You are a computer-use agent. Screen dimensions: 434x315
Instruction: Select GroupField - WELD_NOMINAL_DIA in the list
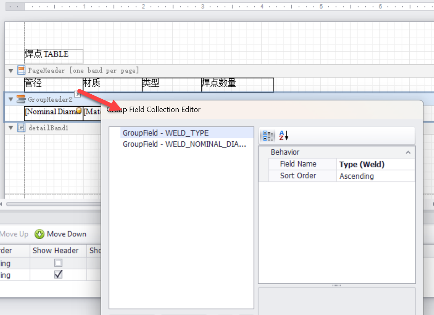click(184, 144)
